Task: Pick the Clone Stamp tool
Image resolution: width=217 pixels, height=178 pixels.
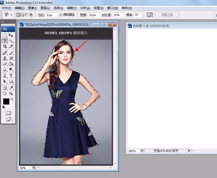Action: [x=5, y=58]
